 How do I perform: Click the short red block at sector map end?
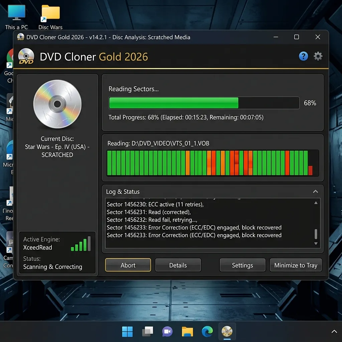click(310, 170)
